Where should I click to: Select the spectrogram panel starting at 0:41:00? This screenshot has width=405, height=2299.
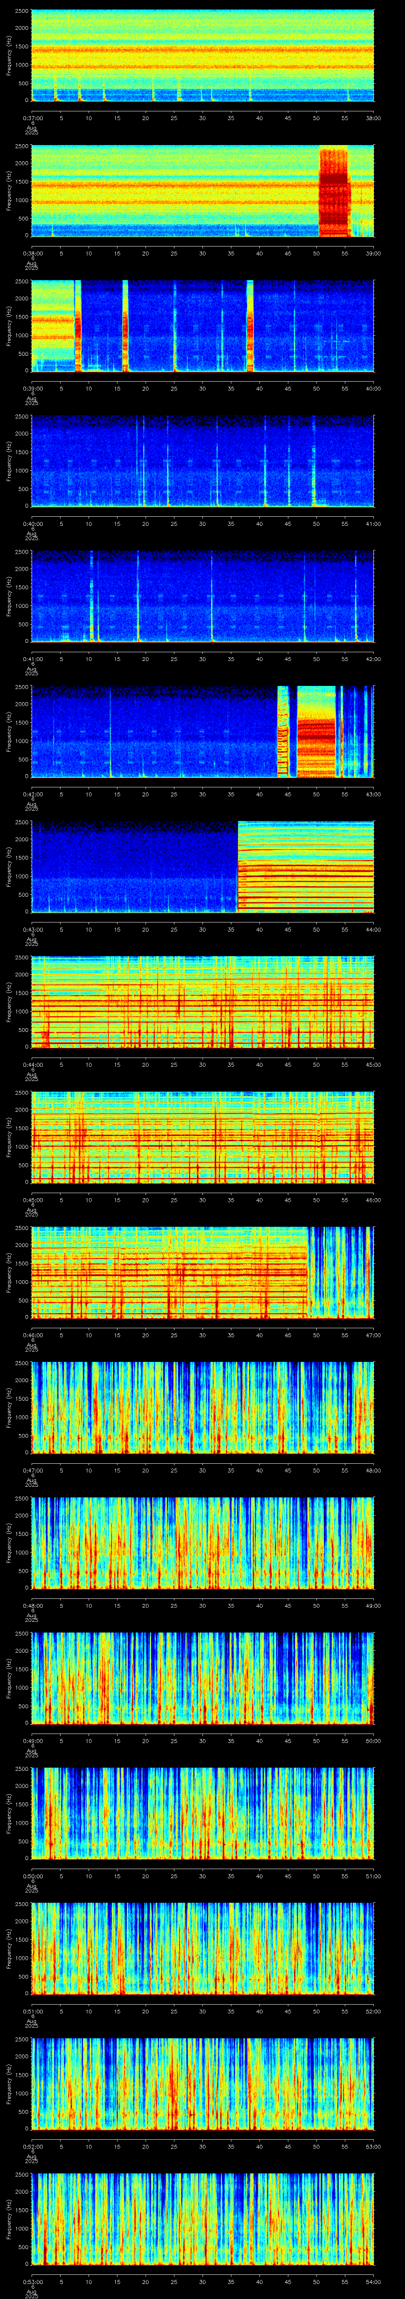(x=203, y=597)
